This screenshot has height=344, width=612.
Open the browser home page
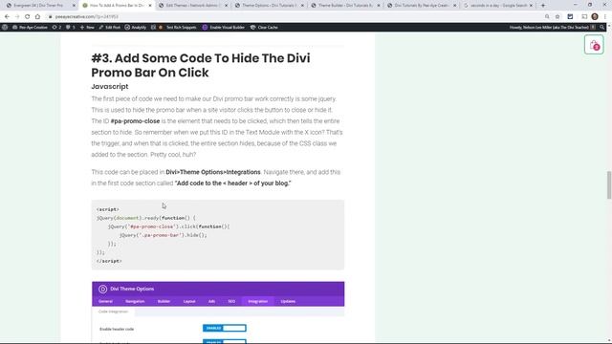tap(37, 17)
